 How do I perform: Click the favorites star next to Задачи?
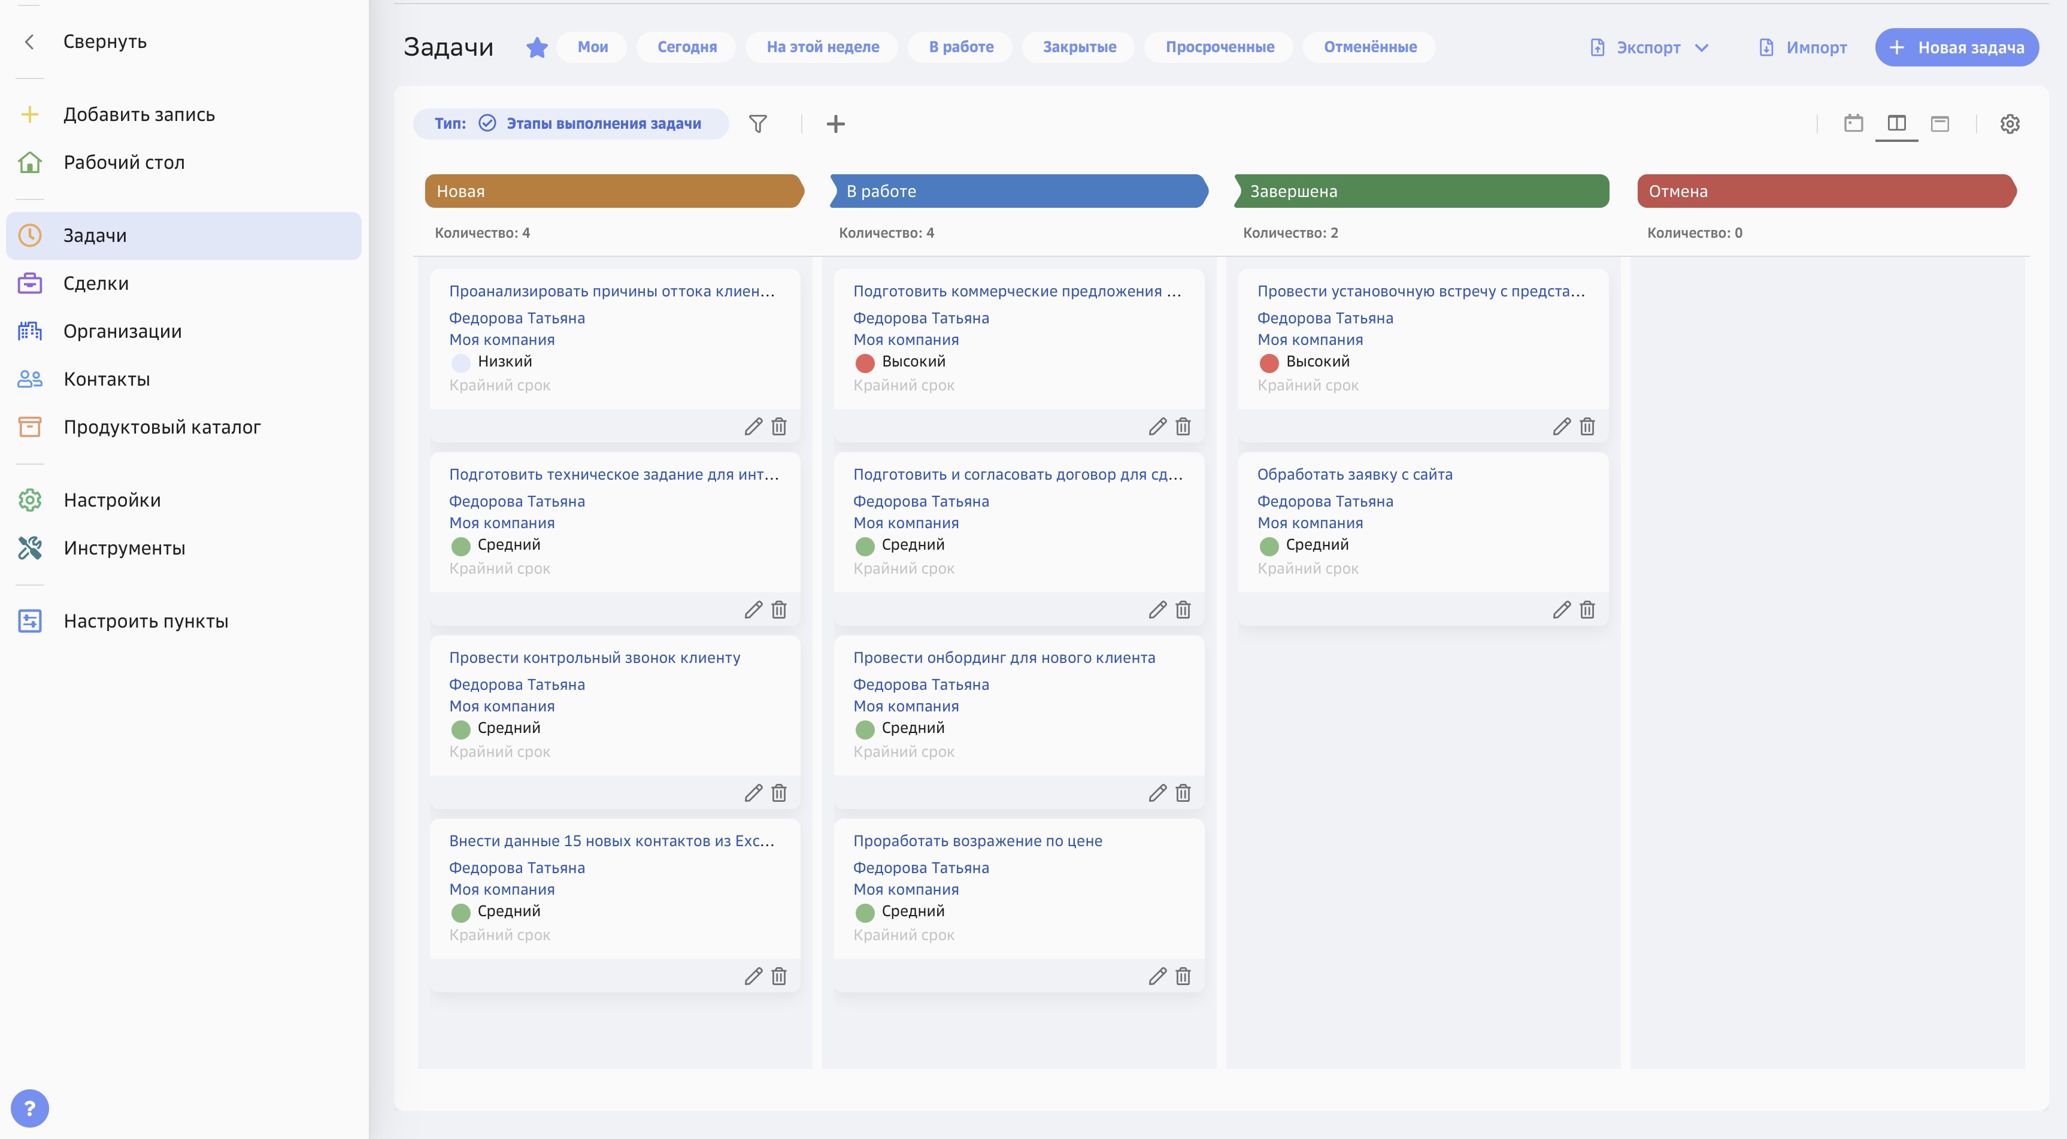point(537,47)
